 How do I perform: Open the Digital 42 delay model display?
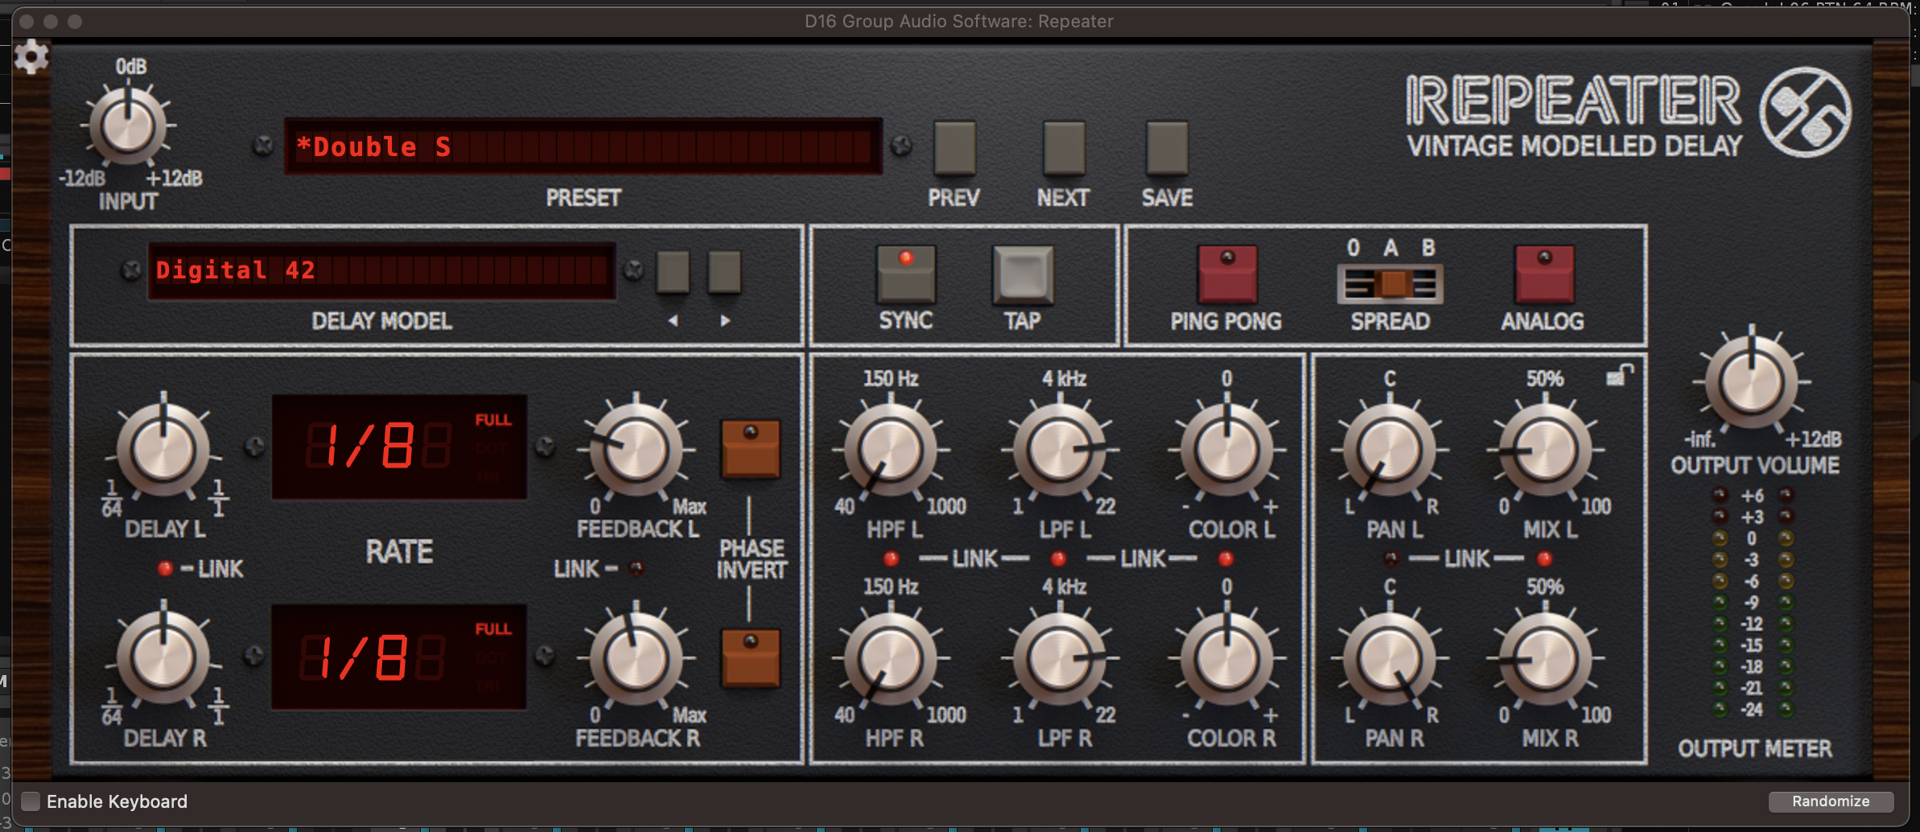pos(381,270)
